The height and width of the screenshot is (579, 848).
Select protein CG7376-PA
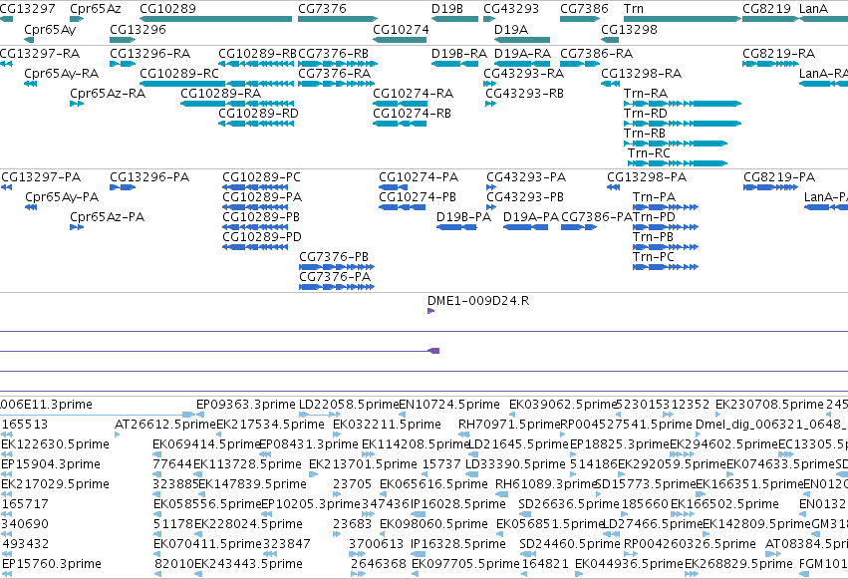pos(337,287)
